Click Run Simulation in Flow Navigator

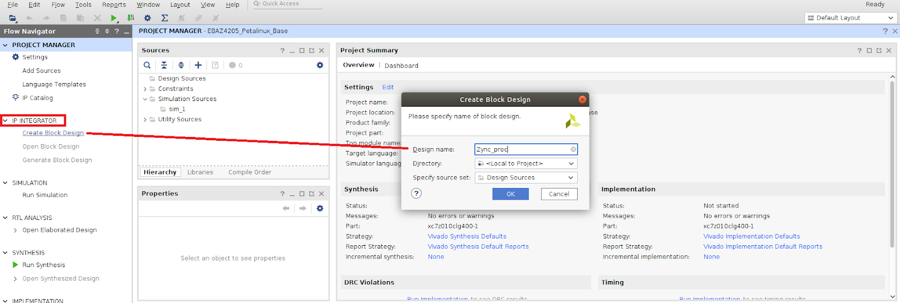(x=45, y=195)
